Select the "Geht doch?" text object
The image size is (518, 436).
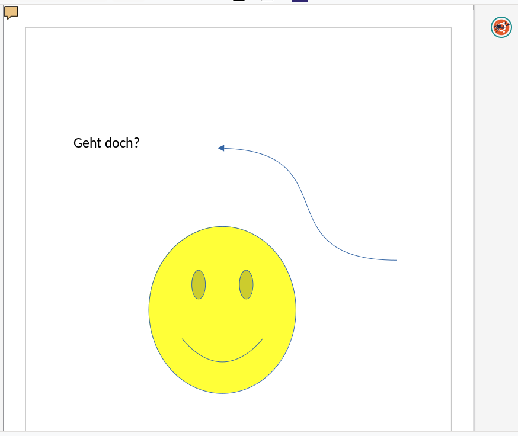coord(106,143)
